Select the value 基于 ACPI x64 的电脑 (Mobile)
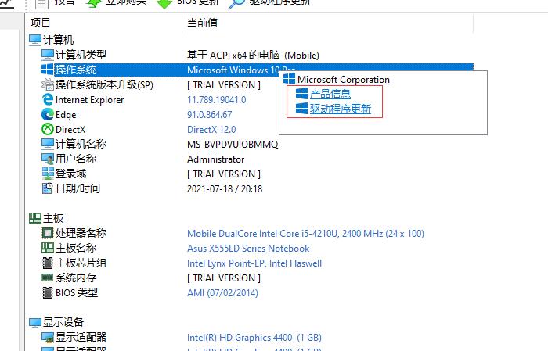 [x=253, y=56]
